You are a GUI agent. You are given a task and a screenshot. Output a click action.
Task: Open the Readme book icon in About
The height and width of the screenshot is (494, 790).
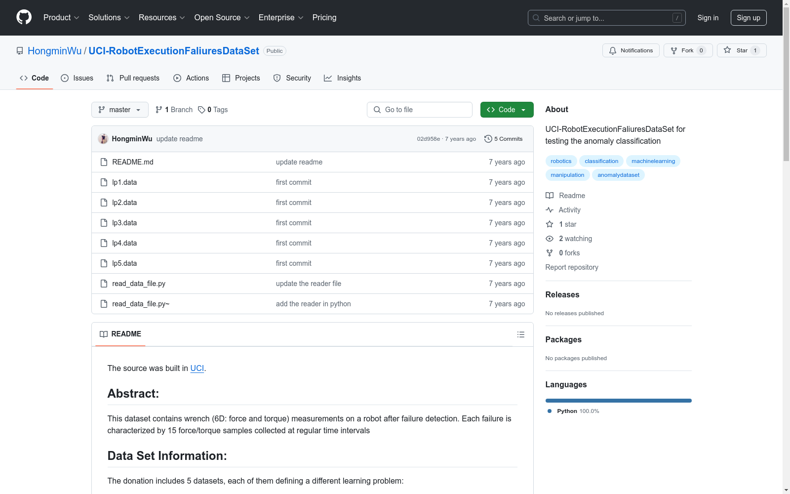[x=550, y=196]
